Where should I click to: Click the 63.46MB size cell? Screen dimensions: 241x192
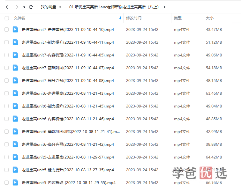click(x=214, y=93)
